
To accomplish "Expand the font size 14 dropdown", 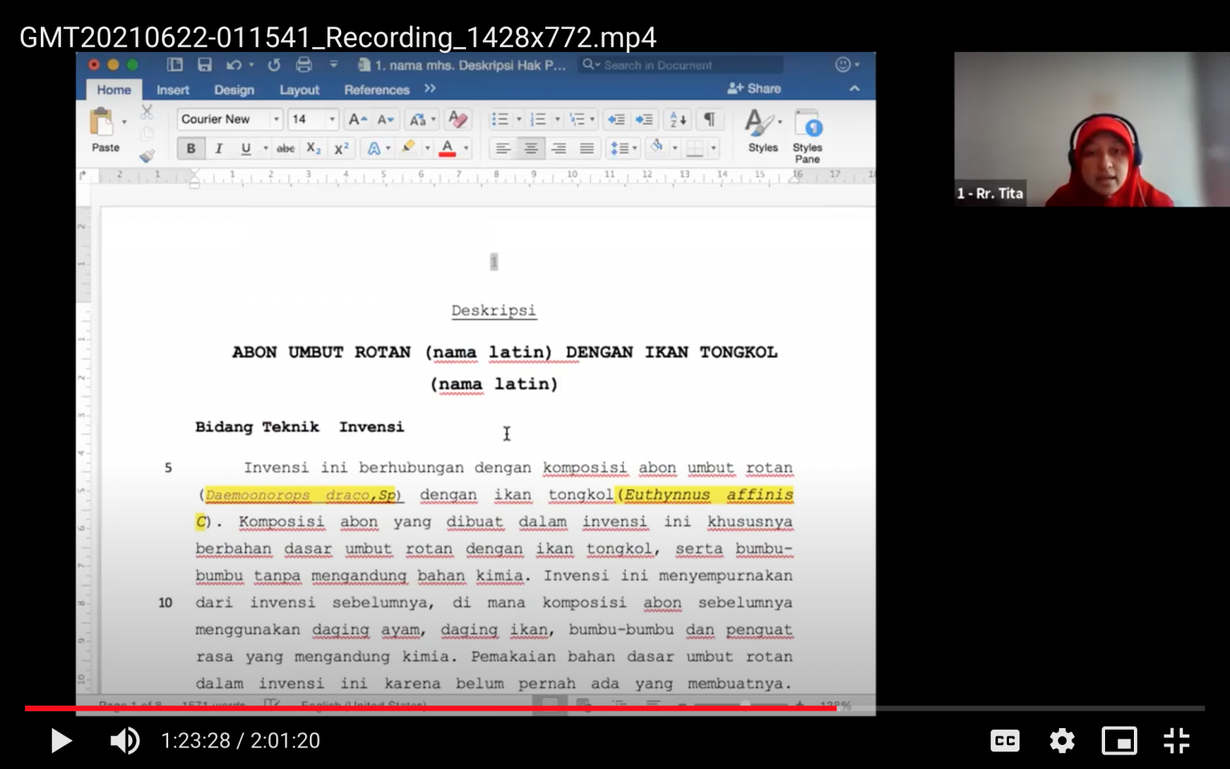I will point(332,119).
